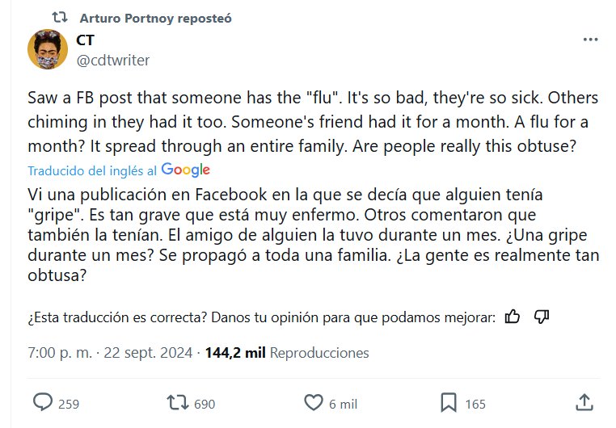This screenshot has height=428, width=616.
Task: Click "Traducido del inglés al" translation link
Action: pos(92,171)
